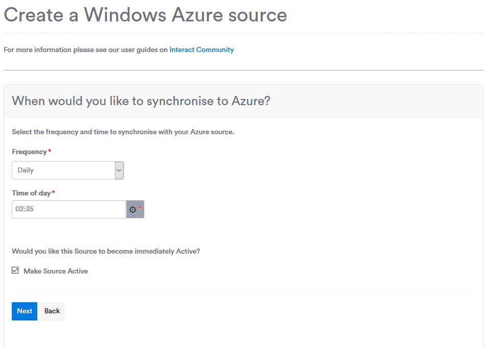Click the Next button
Screen dimensions: 486x347
coord(25,311)
